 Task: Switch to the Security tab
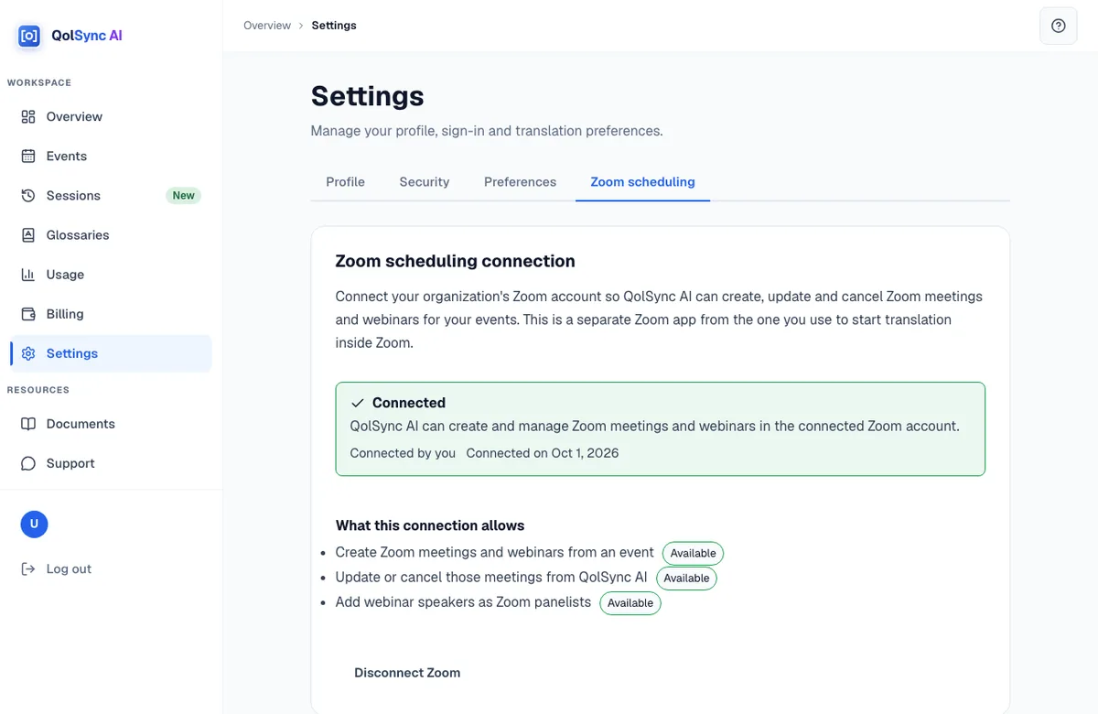tap(425, 181)
